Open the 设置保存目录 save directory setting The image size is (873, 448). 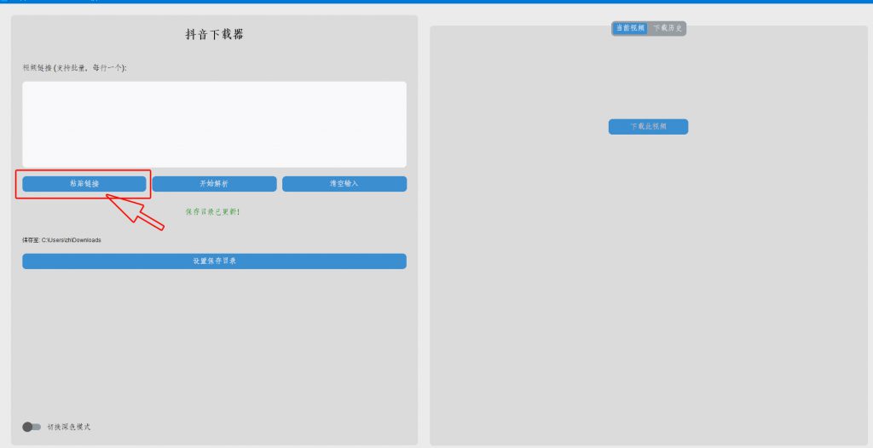(x=214, y=261)
